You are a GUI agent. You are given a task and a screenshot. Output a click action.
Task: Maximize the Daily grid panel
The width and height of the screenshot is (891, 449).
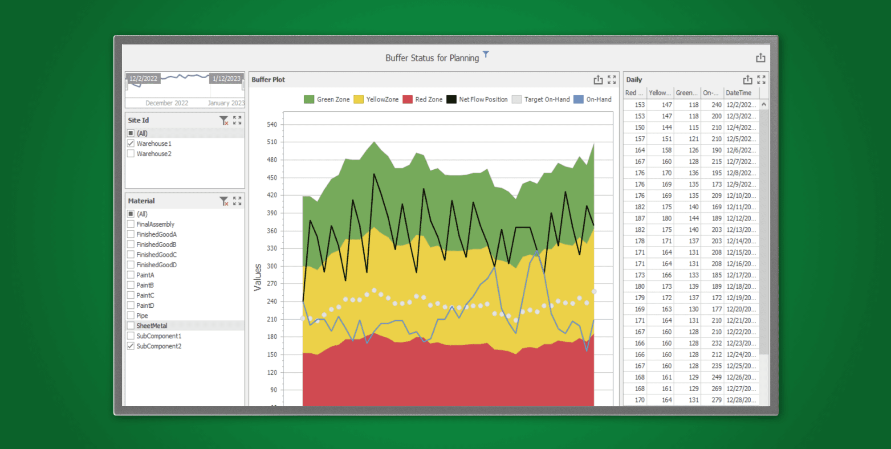pos(761,80)
